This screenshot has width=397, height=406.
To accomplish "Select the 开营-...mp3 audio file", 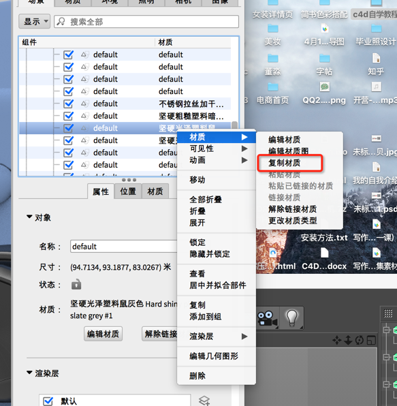I will (x=376, y=93).
